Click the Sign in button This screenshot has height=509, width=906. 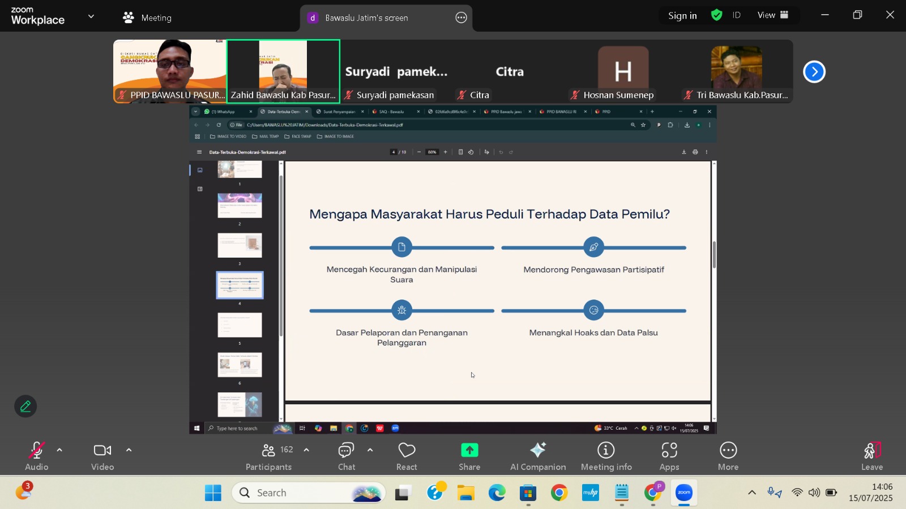pyautogui.click(x=682, y=16)
